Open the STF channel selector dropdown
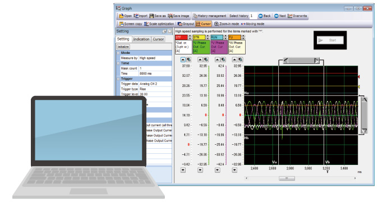 click(x=190, y=37)
